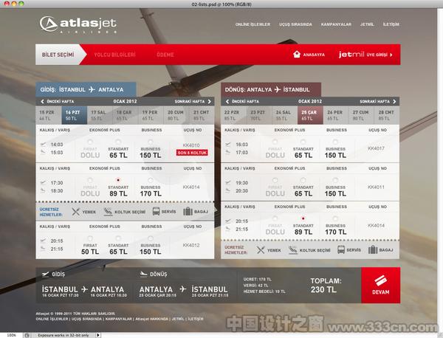The width and height of the screenshot is (443, 338).
Task: Select Business 150 TL on flight KK4012
Action: point(151,238)
